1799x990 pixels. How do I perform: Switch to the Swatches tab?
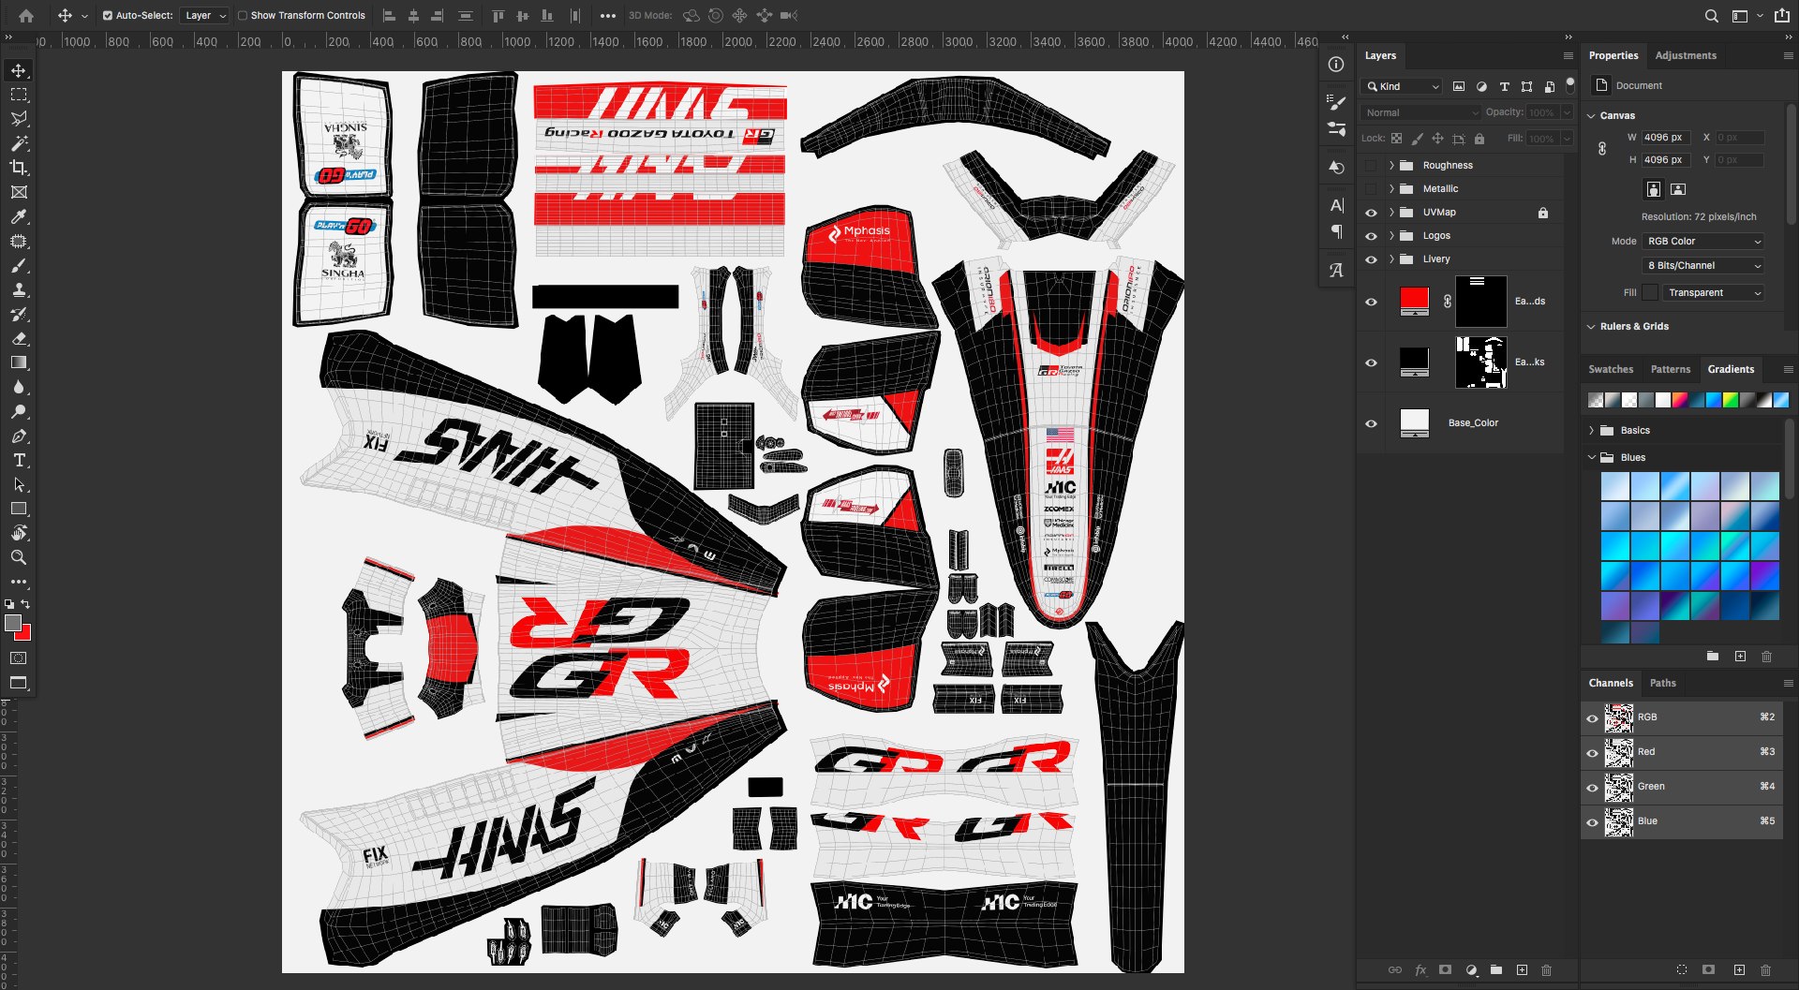1611,370
